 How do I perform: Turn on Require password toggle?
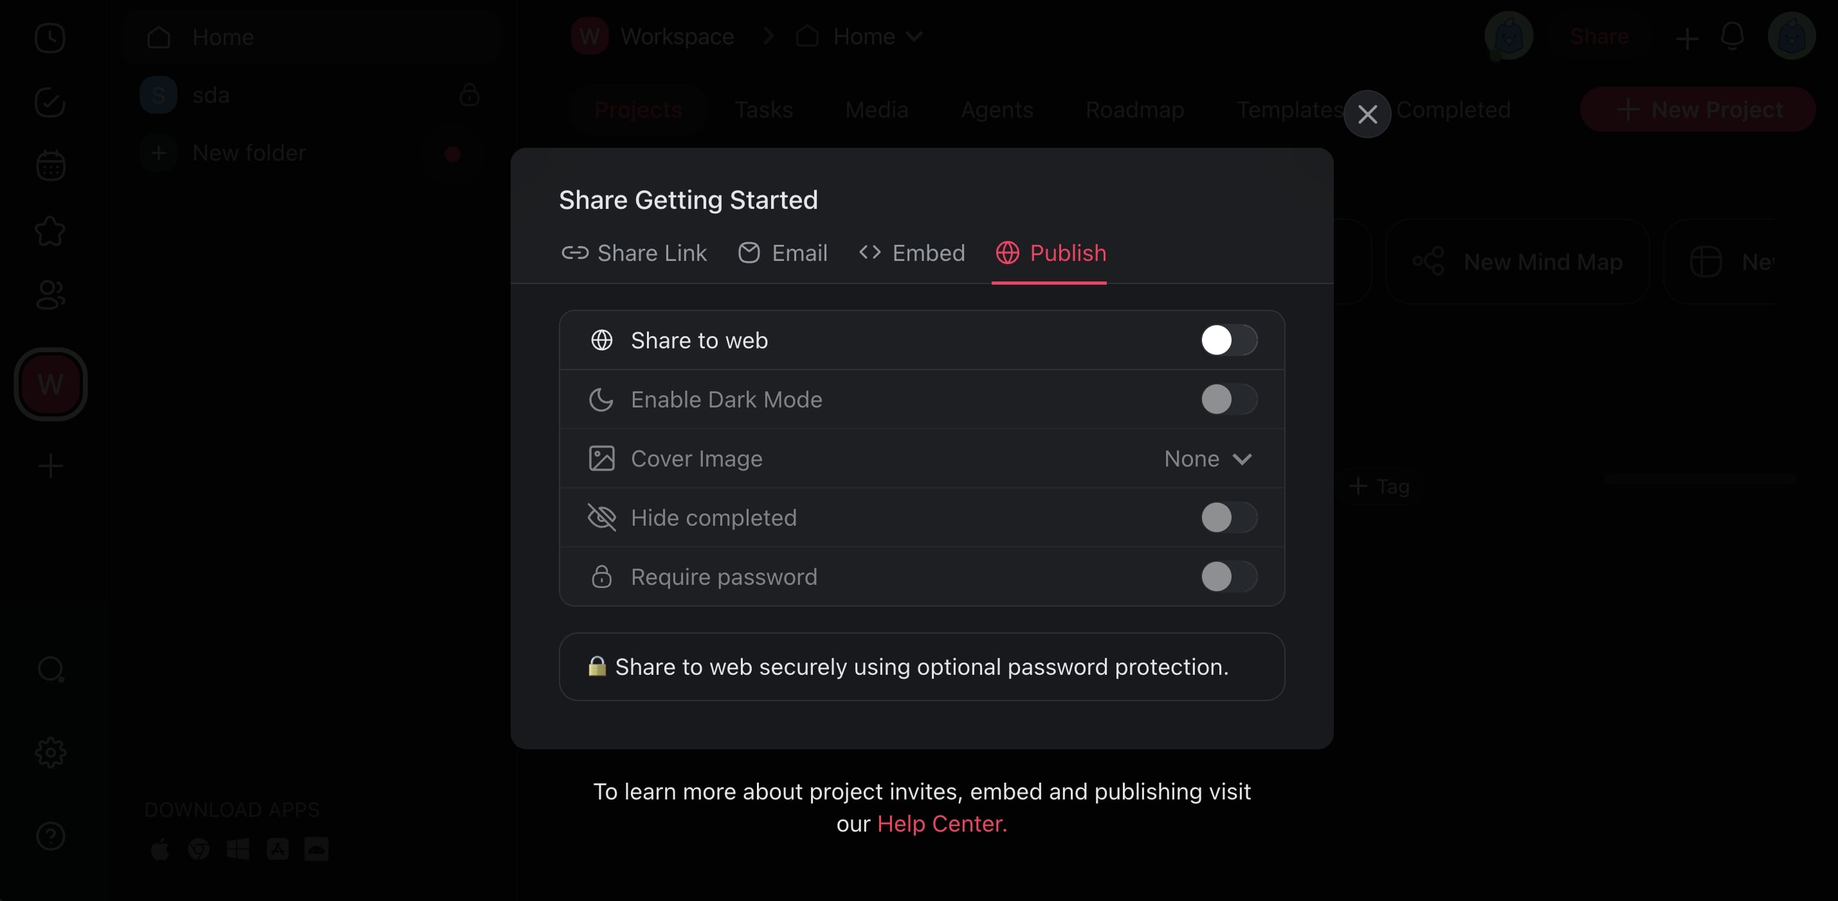pyautogui.click(x=1228, y=576)
